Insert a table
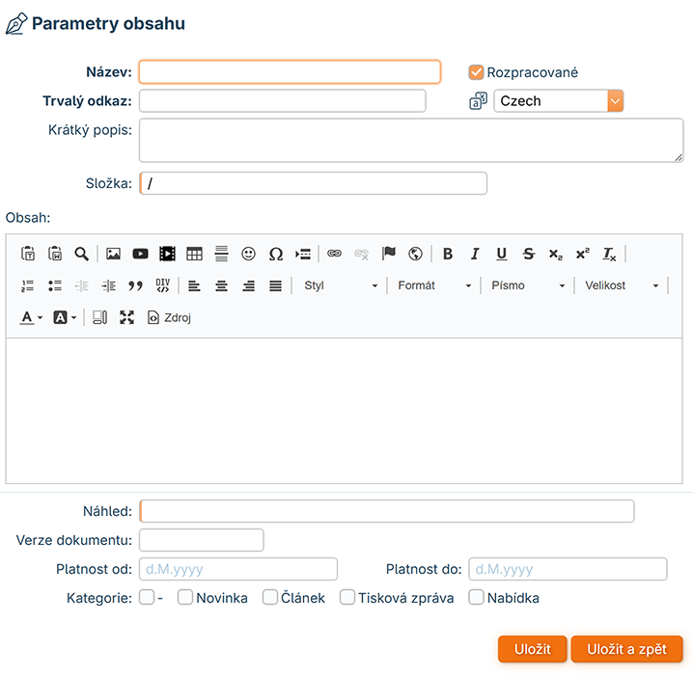Image resolution: width=693 pixels, height=677 pixels. point(194,254)
